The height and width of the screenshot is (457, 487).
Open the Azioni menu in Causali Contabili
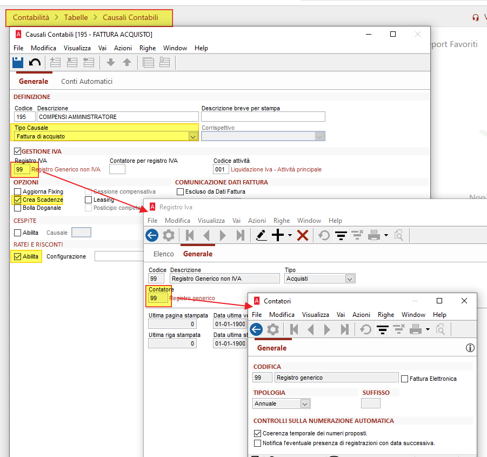[123, 48]
